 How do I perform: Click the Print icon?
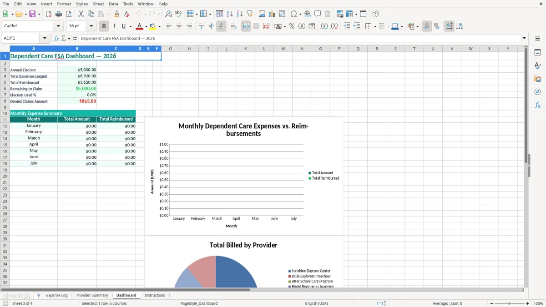coord(59,14)
